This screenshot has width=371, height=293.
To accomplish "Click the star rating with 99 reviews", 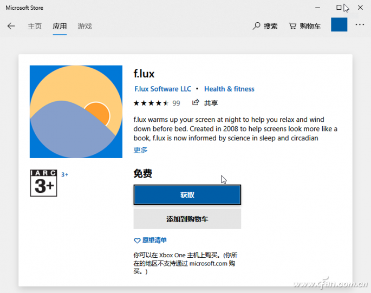I will point(157,103).
